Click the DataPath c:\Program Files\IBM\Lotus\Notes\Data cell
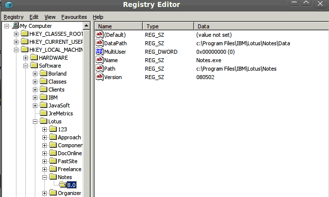This screenshot has width=329, height=197. (x=243, y=43)
